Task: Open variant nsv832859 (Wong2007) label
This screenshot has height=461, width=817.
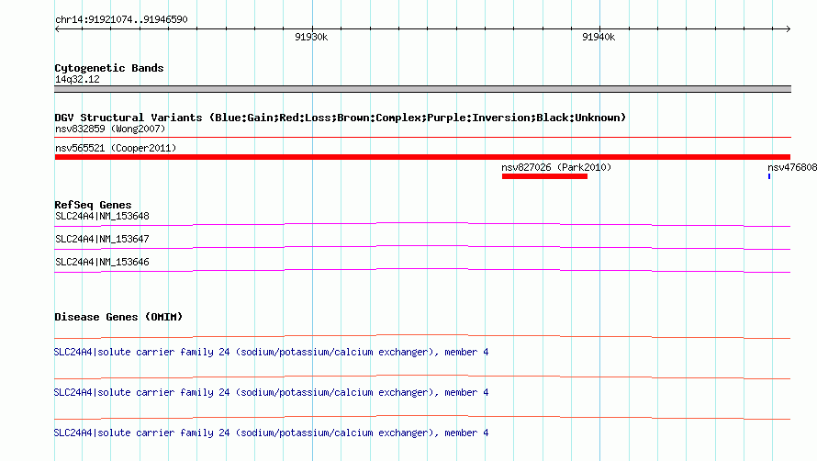Action: click(110, 129)
